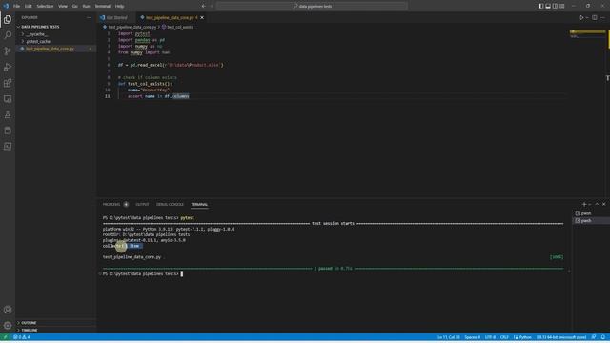Switch to the PROBLEMS panel tab
Screen dimensions: 610x343
[112, 204]
